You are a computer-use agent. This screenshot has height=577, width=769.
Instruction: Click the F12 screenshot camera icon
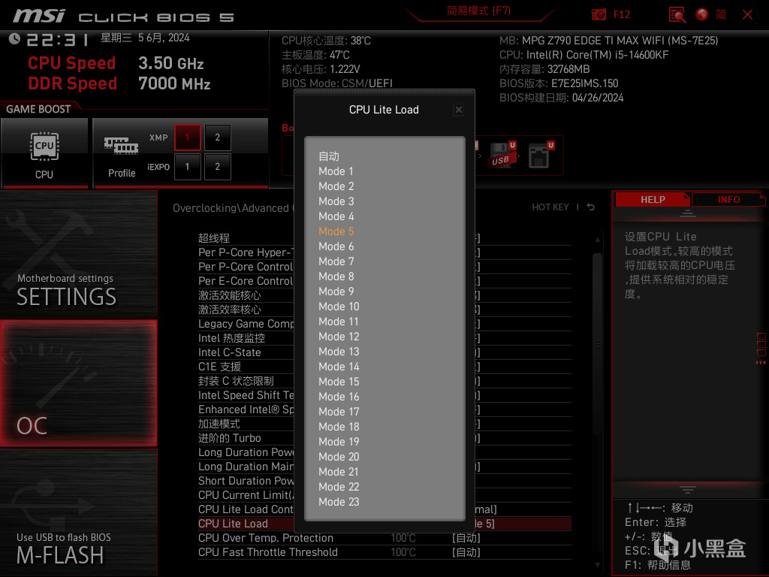pos(599,14)
